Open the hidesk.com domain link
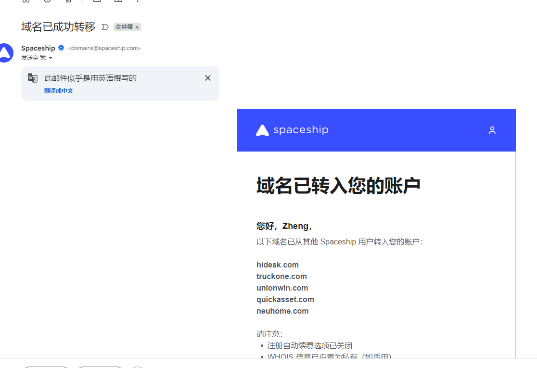The width and height of the screenshot is (537, 368). pos(278,265)
